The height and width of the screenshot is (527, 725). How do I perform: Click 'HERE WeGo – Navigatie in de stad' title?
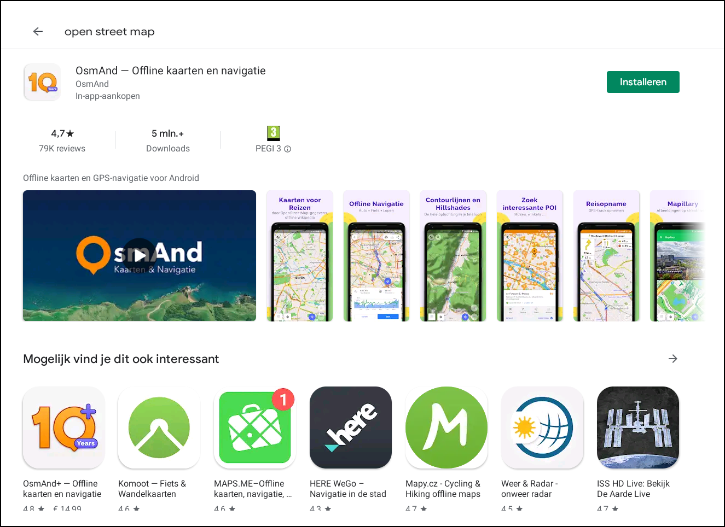pos(348,489)
